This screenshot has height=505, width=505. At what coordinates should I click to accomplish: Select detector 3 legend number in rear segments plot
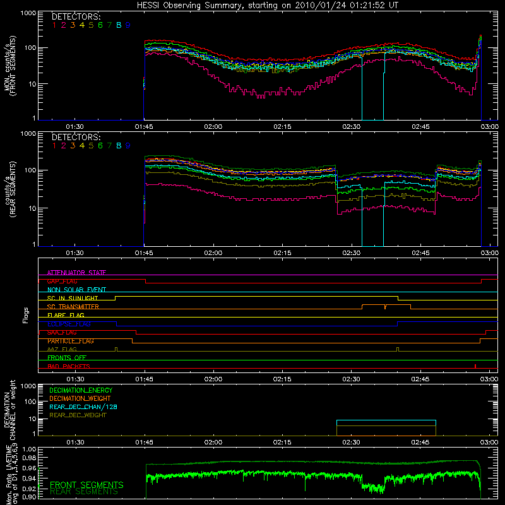point(73,146)
